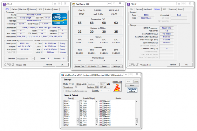Click the Real Temp 72°C first-core maximum

click(80, 50)
